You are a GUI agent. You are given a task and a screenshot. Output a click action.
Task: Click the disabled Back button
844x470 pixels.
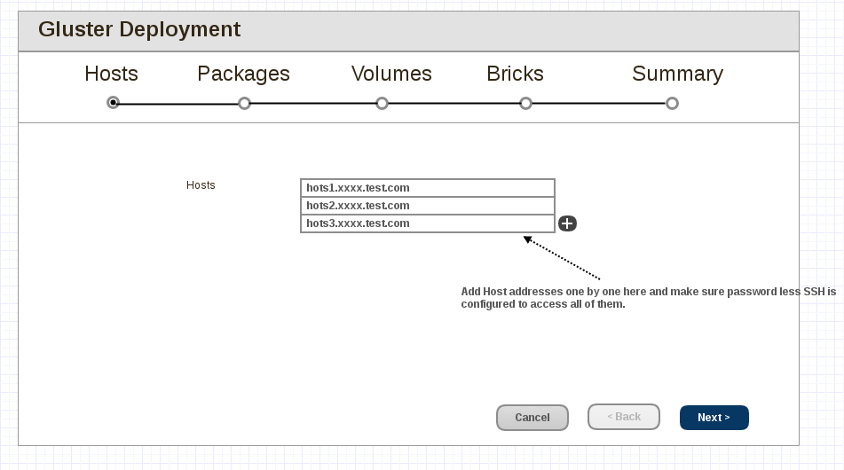coord(623,417)
